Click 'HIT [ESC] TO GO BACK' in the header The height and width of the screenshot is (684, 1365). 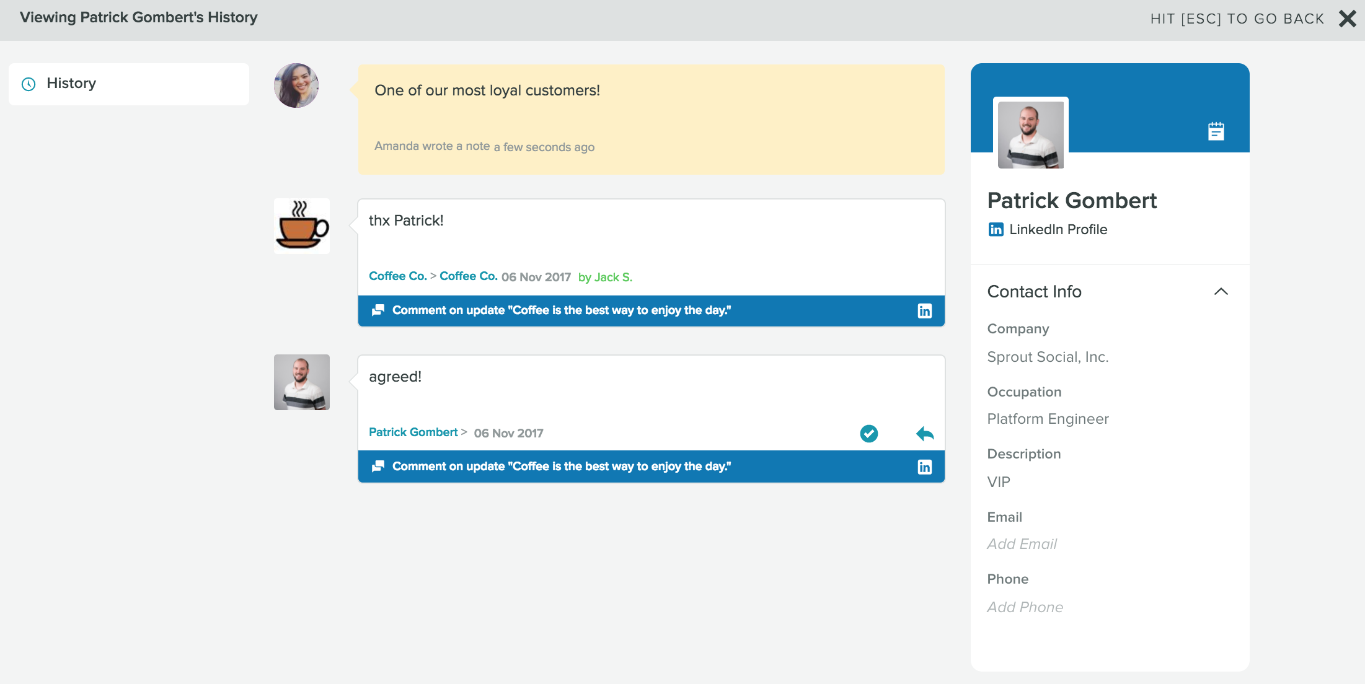pyautogui.click(x=1237, y=19)
